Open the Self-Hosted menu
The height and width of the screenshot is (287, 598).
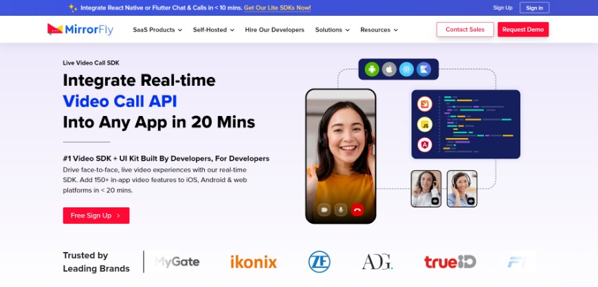214,30
